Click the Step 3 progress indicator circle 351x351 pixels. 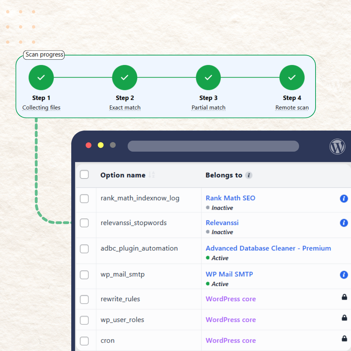pyautogui.click(x=208, y=77)
